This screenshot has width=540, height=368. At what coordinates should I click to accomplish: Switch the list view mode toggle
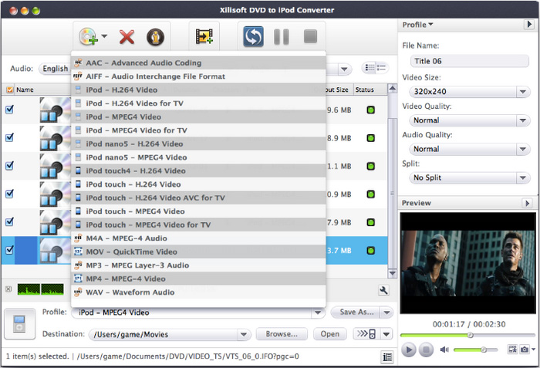[375, 68]
